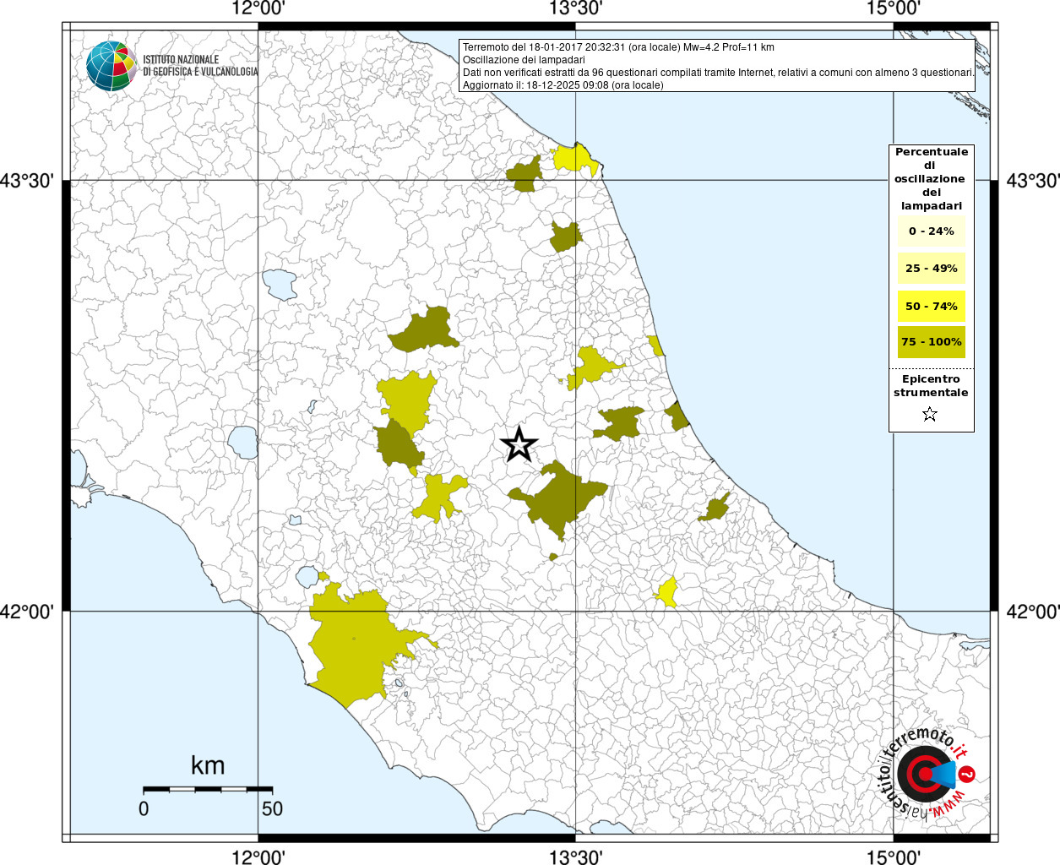
Task: Select the 50 - 74% legend swatch
Action: coord(931,306)
